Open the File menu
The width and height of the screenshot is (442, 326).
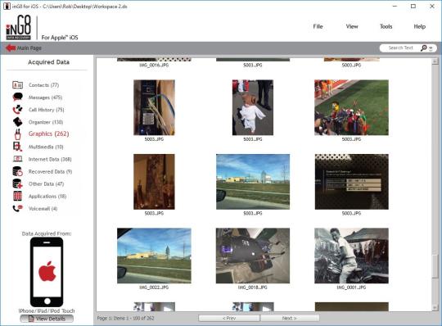coord(318,26)
